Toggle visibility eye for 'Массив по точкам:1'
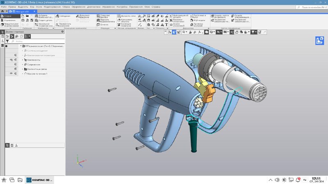Image resolution: width=328 pixels, height=184 pixels. pos(11,74)
